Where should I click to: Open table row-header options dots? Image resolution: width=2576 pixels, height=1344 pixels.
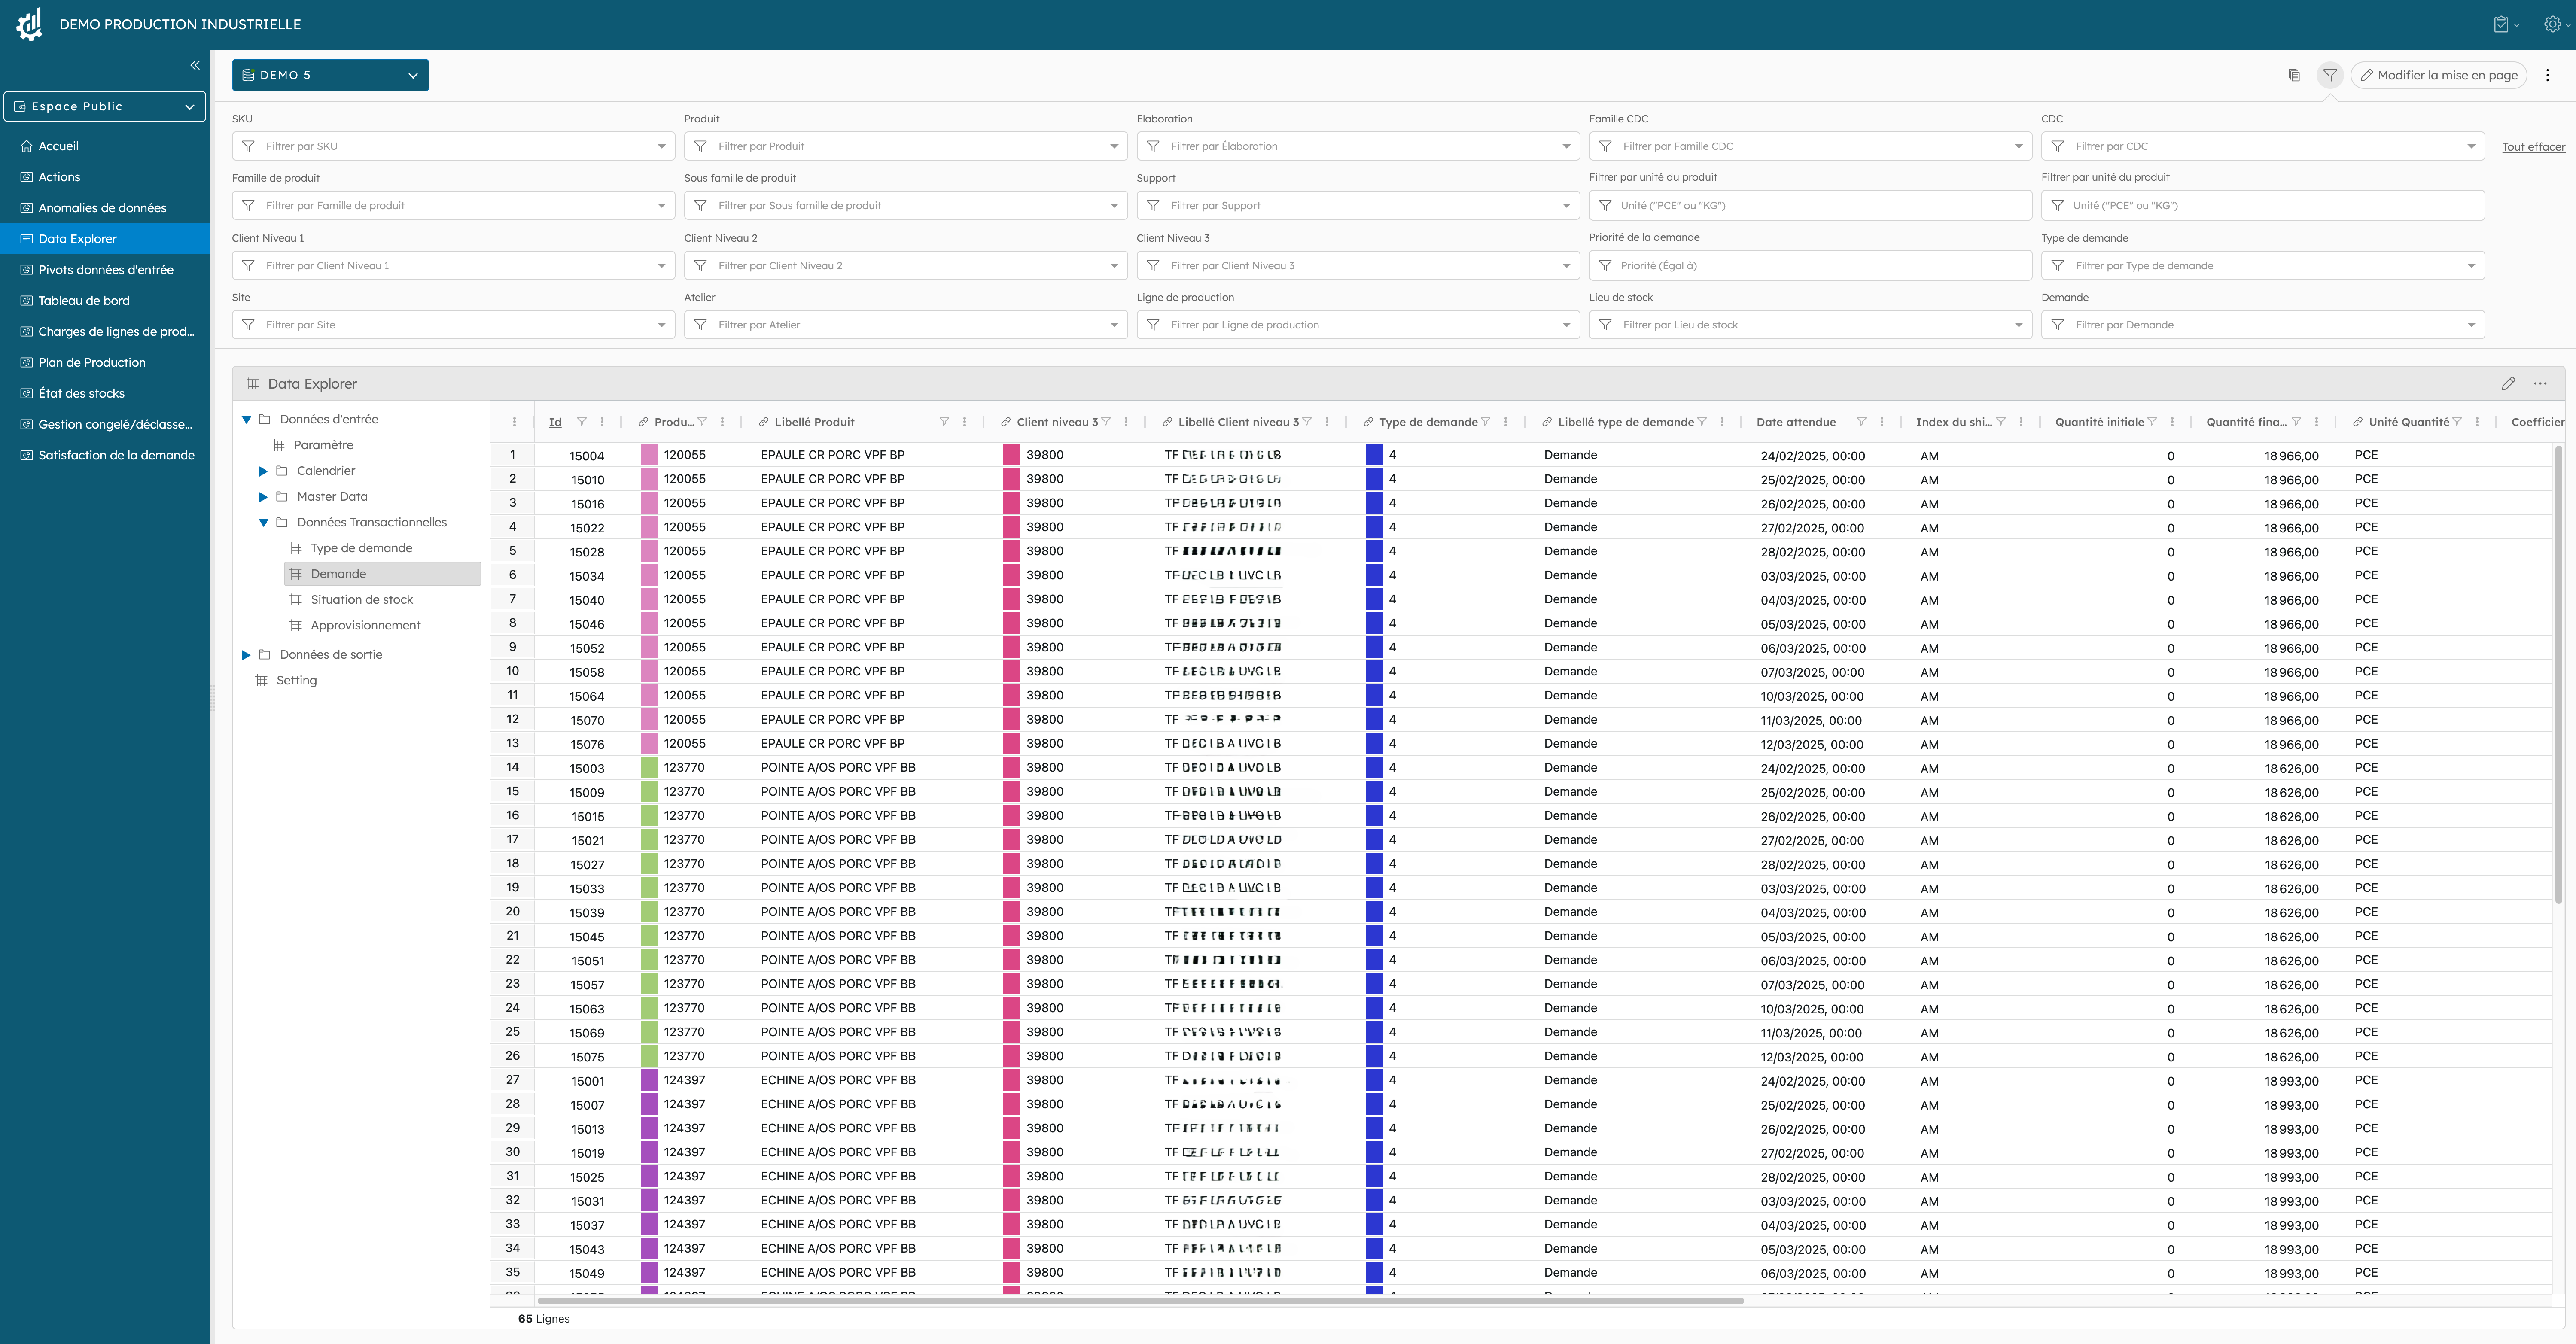(x=514, y=422)
